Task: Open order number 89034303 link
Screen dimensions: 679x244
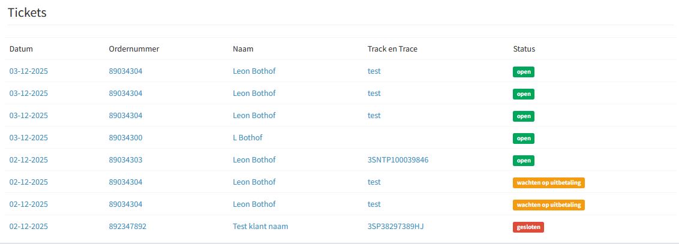Action: [125, 160]
